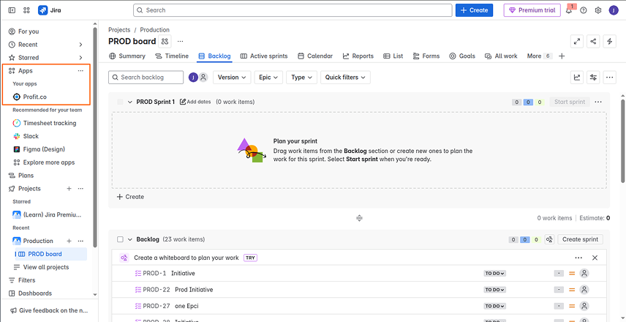
Task: Click the priority icon on PROD-1 row
Action: tap(572, 274)
